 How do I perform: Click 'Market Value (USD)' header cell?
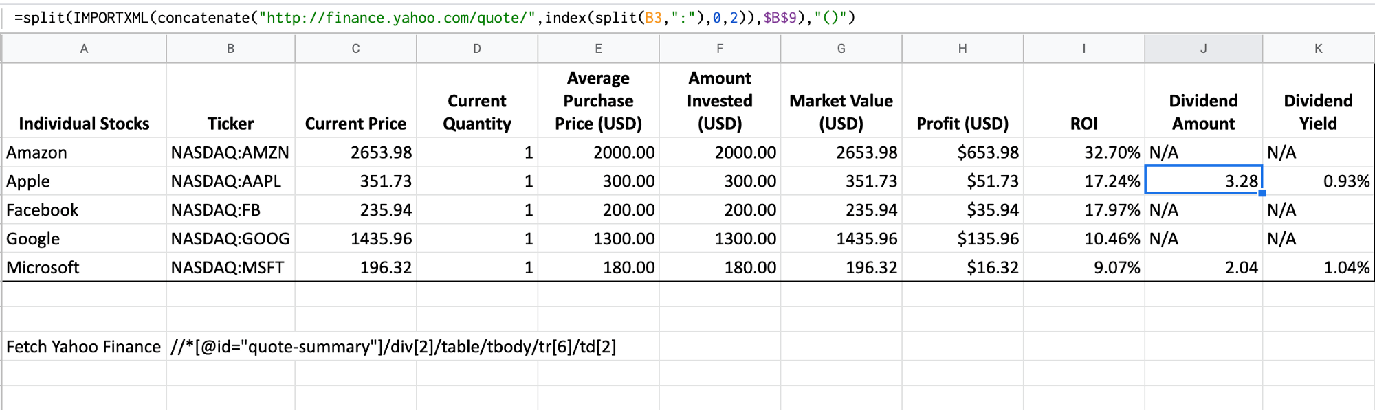[x=841, y=100]
